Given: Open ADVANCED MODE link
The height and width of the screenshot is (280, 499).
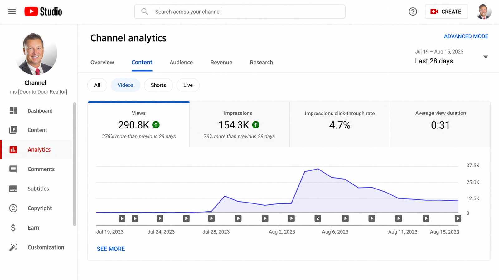Looking at the screenshot, I should point(466,36).
